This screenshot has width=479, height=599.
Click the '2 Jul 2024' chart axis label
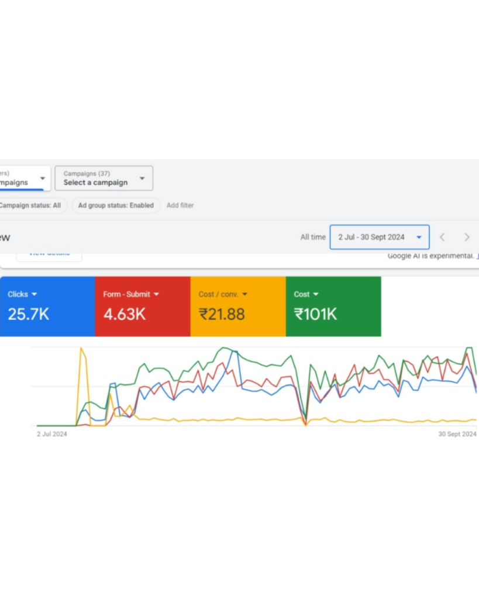tap(52, 434)
